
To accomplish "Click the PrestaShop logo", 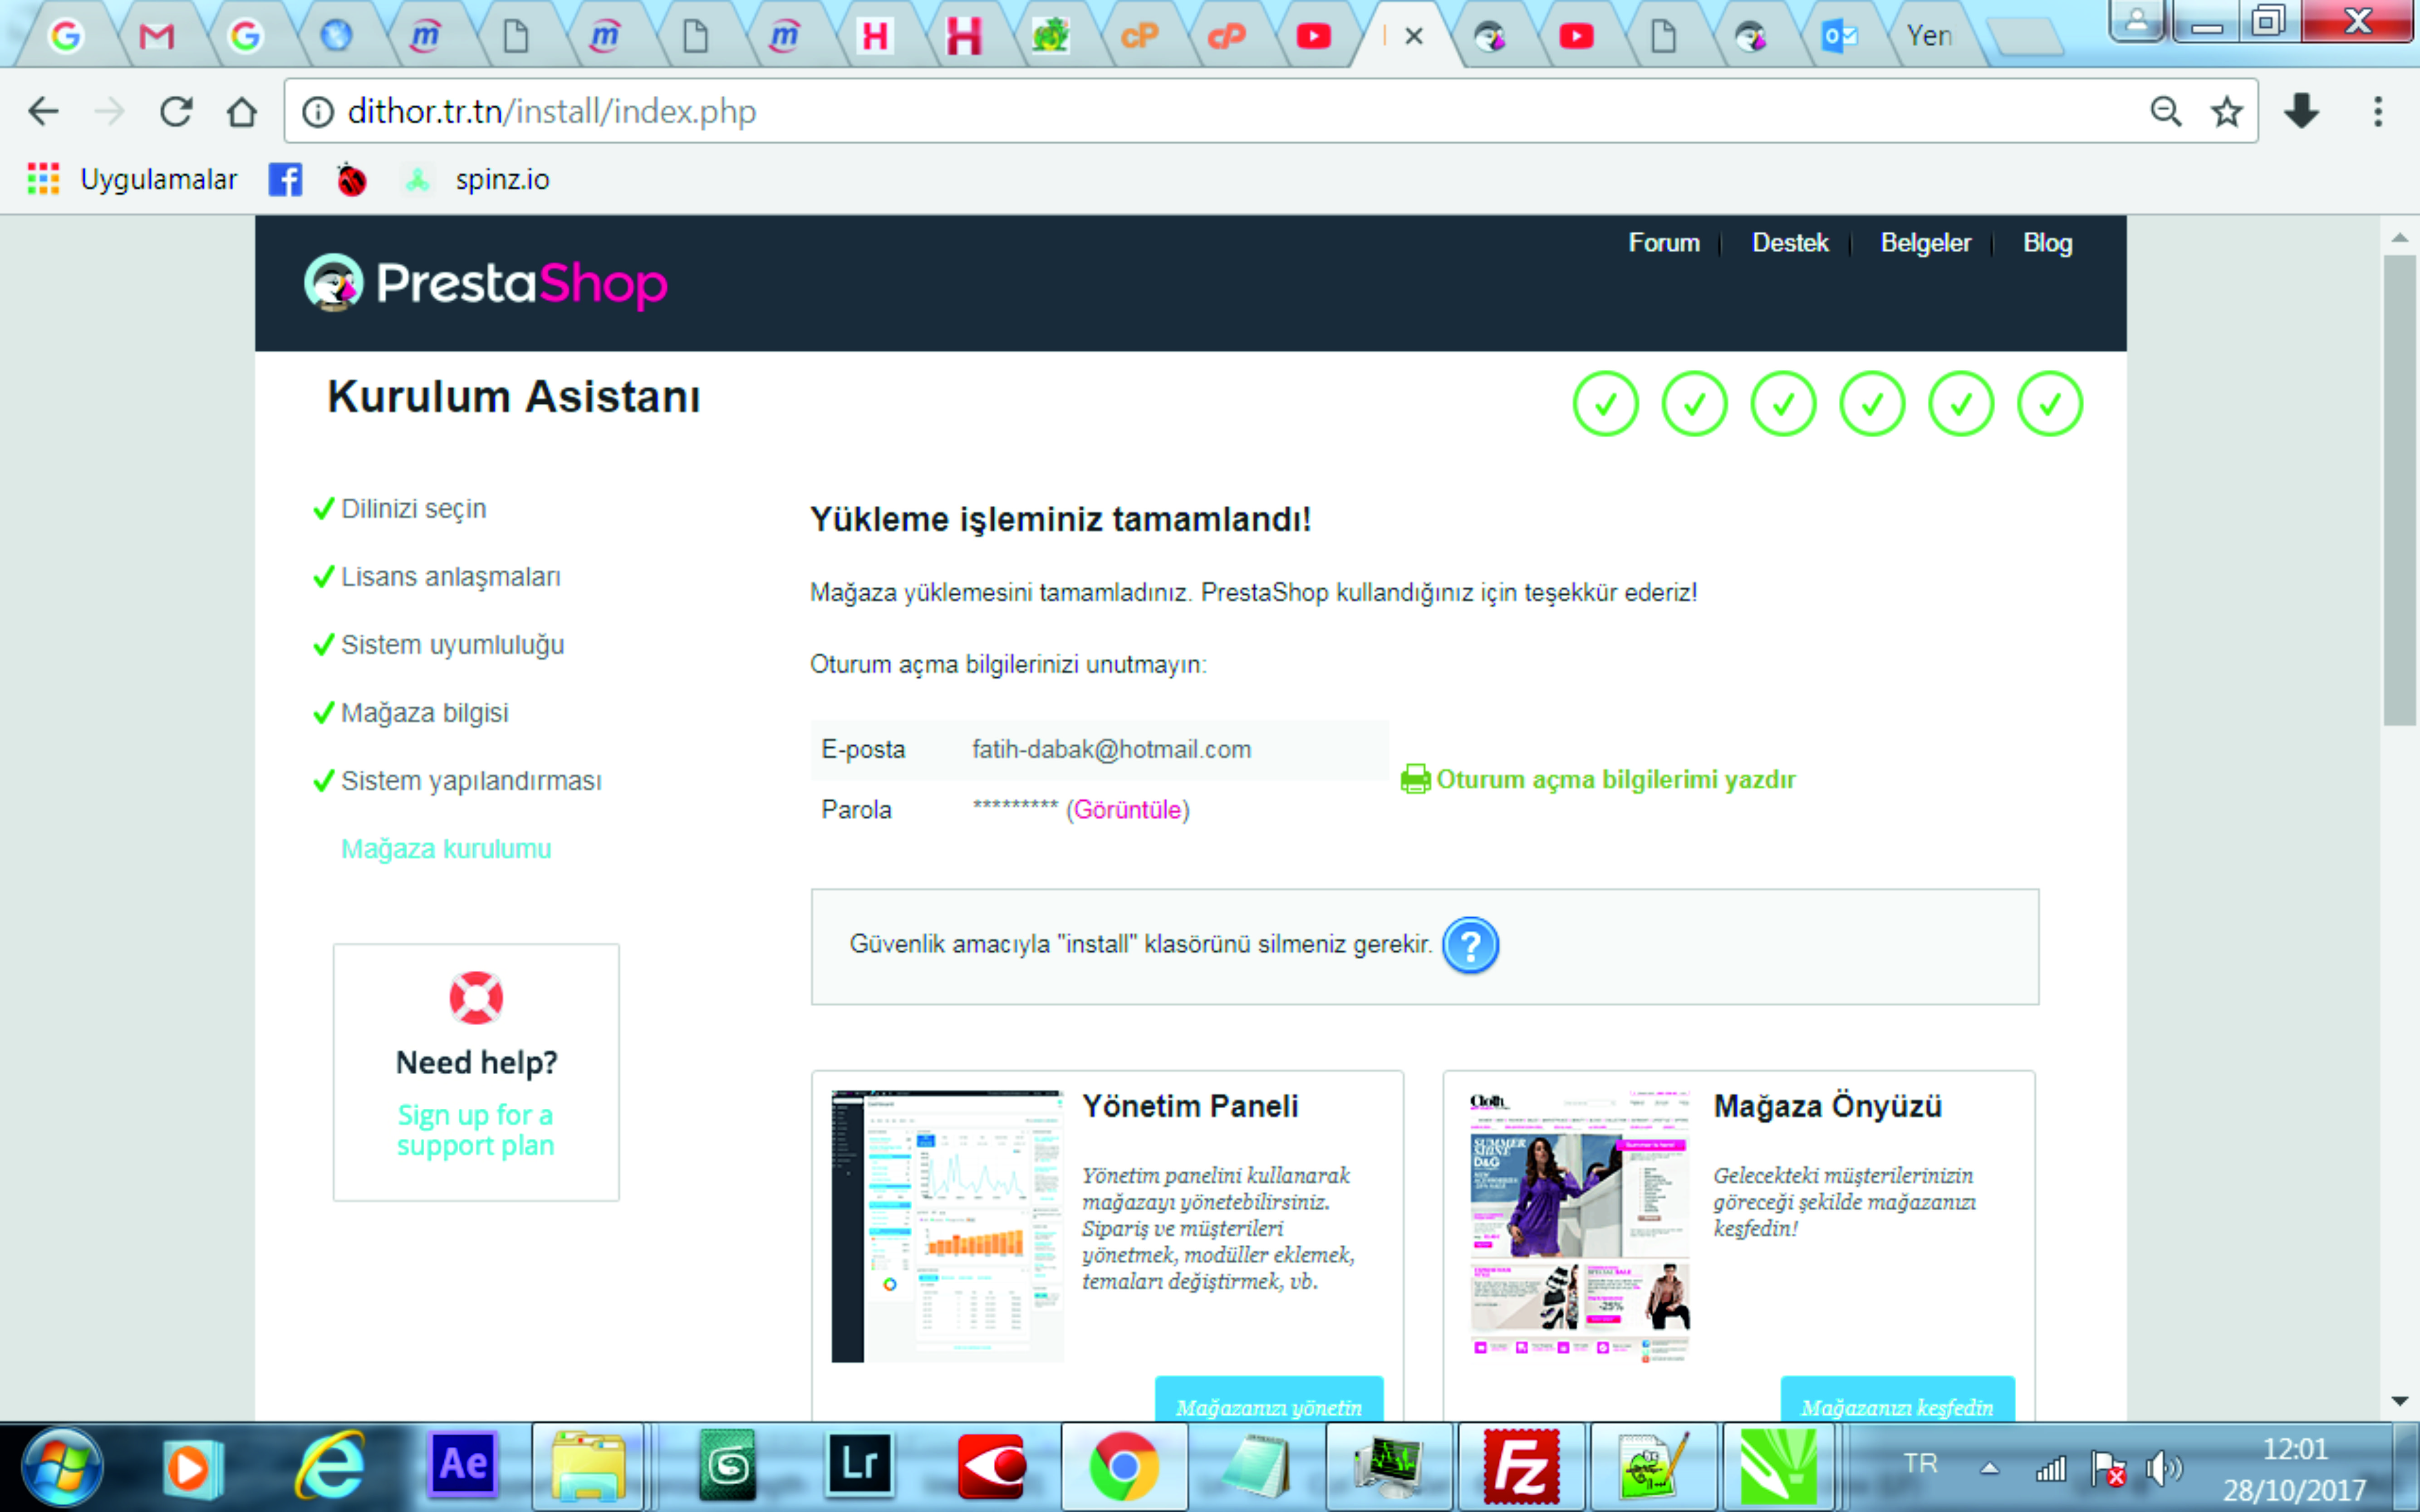I will coord(486,283).
